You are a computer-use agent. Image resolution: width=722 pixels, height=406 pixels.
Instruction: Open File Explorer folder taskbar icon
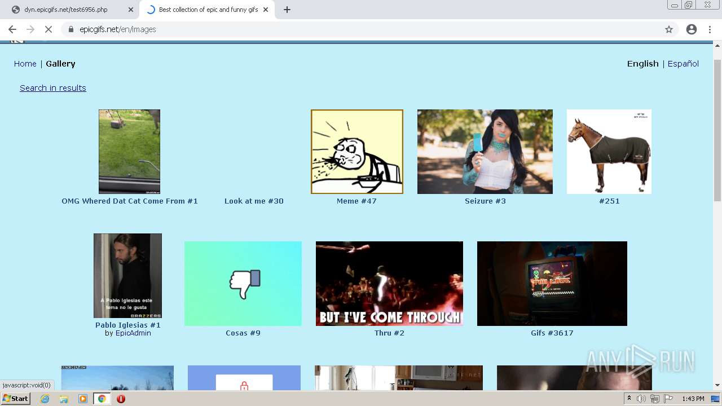64,399
